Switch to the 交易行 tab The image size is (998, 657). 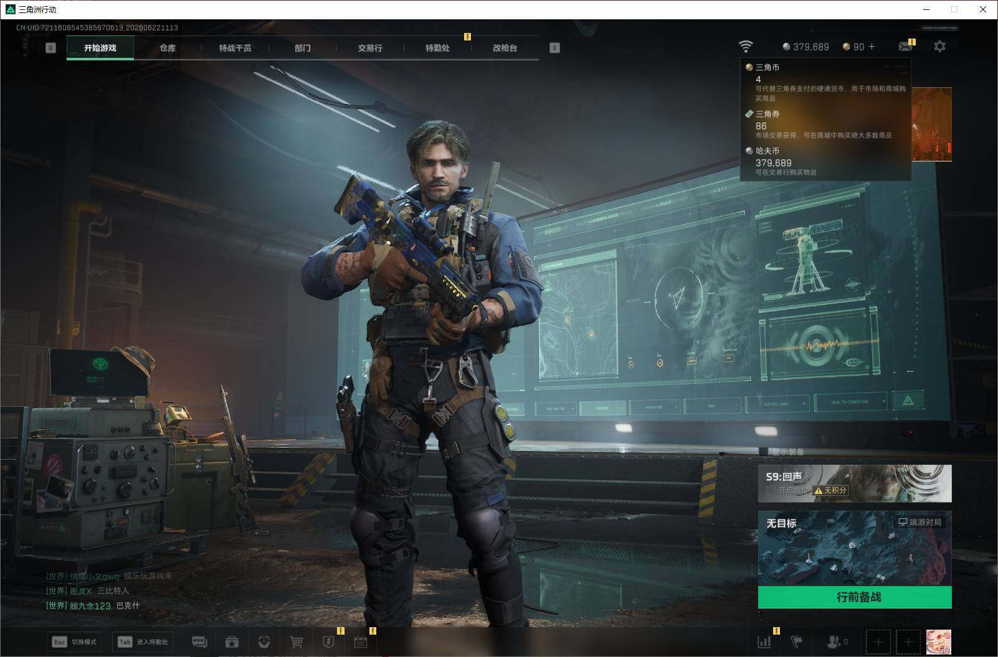(x=370, y=48)
